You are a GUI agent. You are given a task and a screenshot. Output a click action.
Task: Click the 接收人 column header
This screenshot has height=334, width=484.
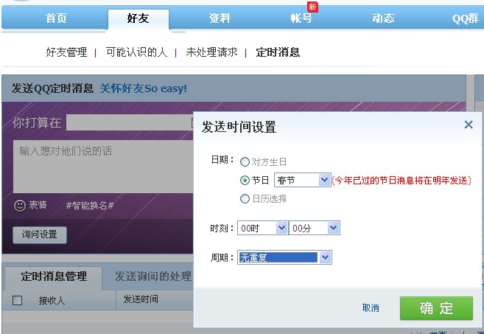click(52, 300)
